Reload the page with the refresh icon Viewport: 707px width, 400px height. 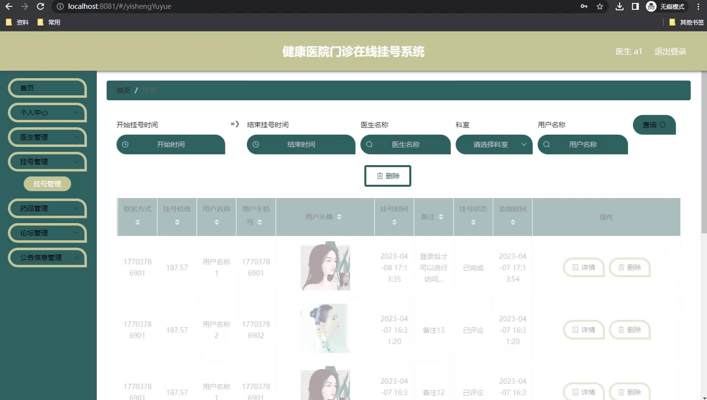click(x=40, y=6)
